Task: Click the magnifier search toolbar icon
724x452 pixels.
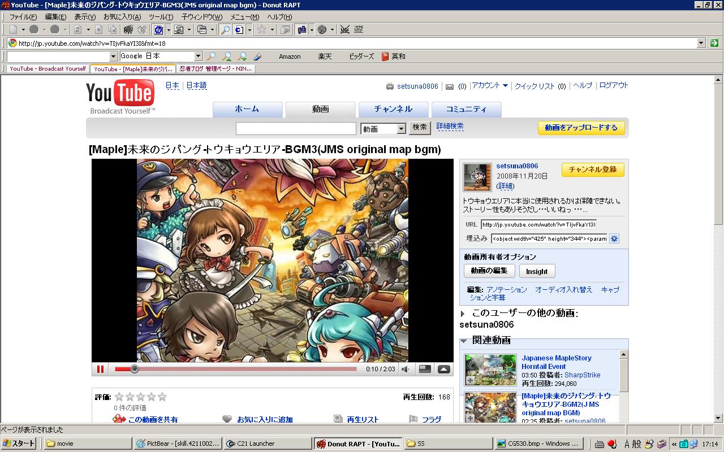Action: click(225, 29)
